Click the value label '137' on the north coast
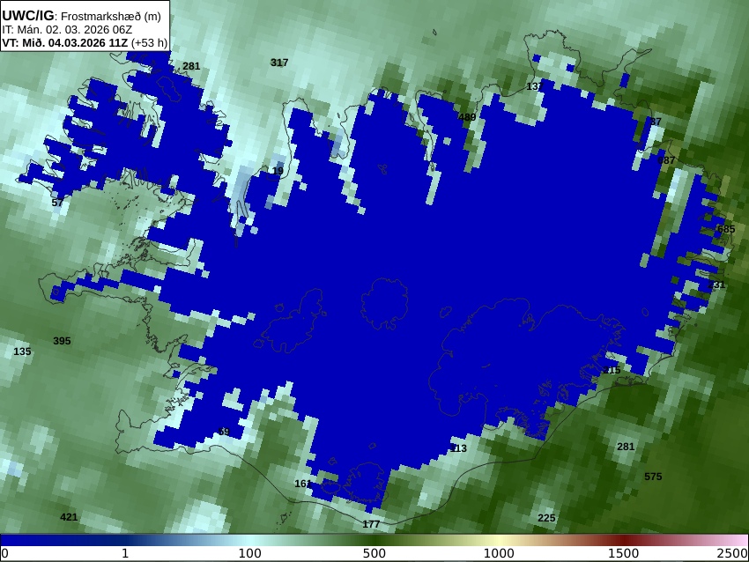 tap(535, 86)
